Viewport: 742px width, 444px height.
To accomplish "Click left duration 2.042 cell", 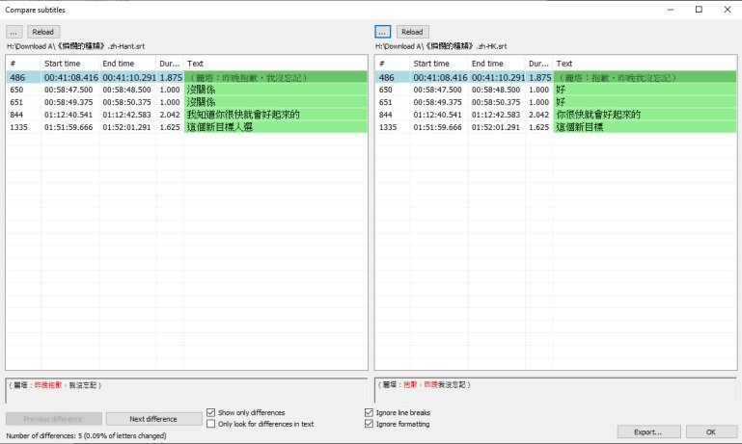I will pyautogui.click(x=170, y=115).
